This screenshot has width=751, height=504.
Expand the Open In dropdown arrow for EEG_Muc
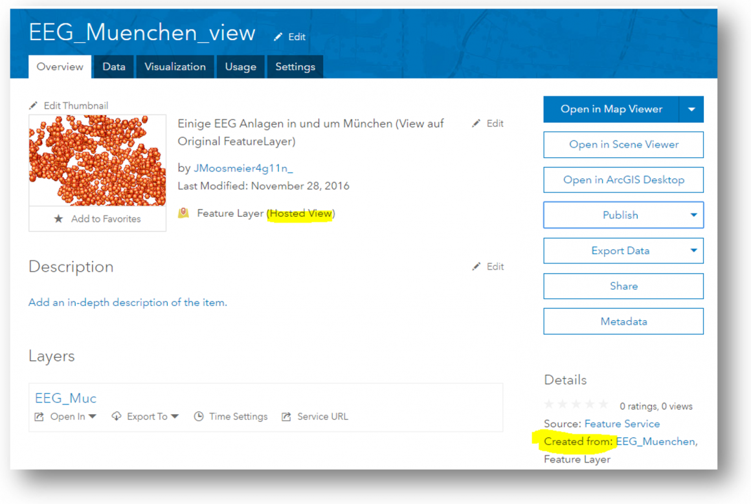pyautogui.click(x=93, y=417)
